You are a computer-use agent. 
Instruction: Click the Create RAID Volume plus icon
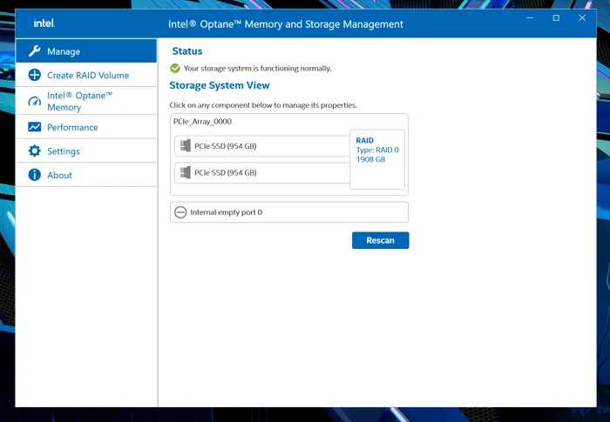point(35,75)
